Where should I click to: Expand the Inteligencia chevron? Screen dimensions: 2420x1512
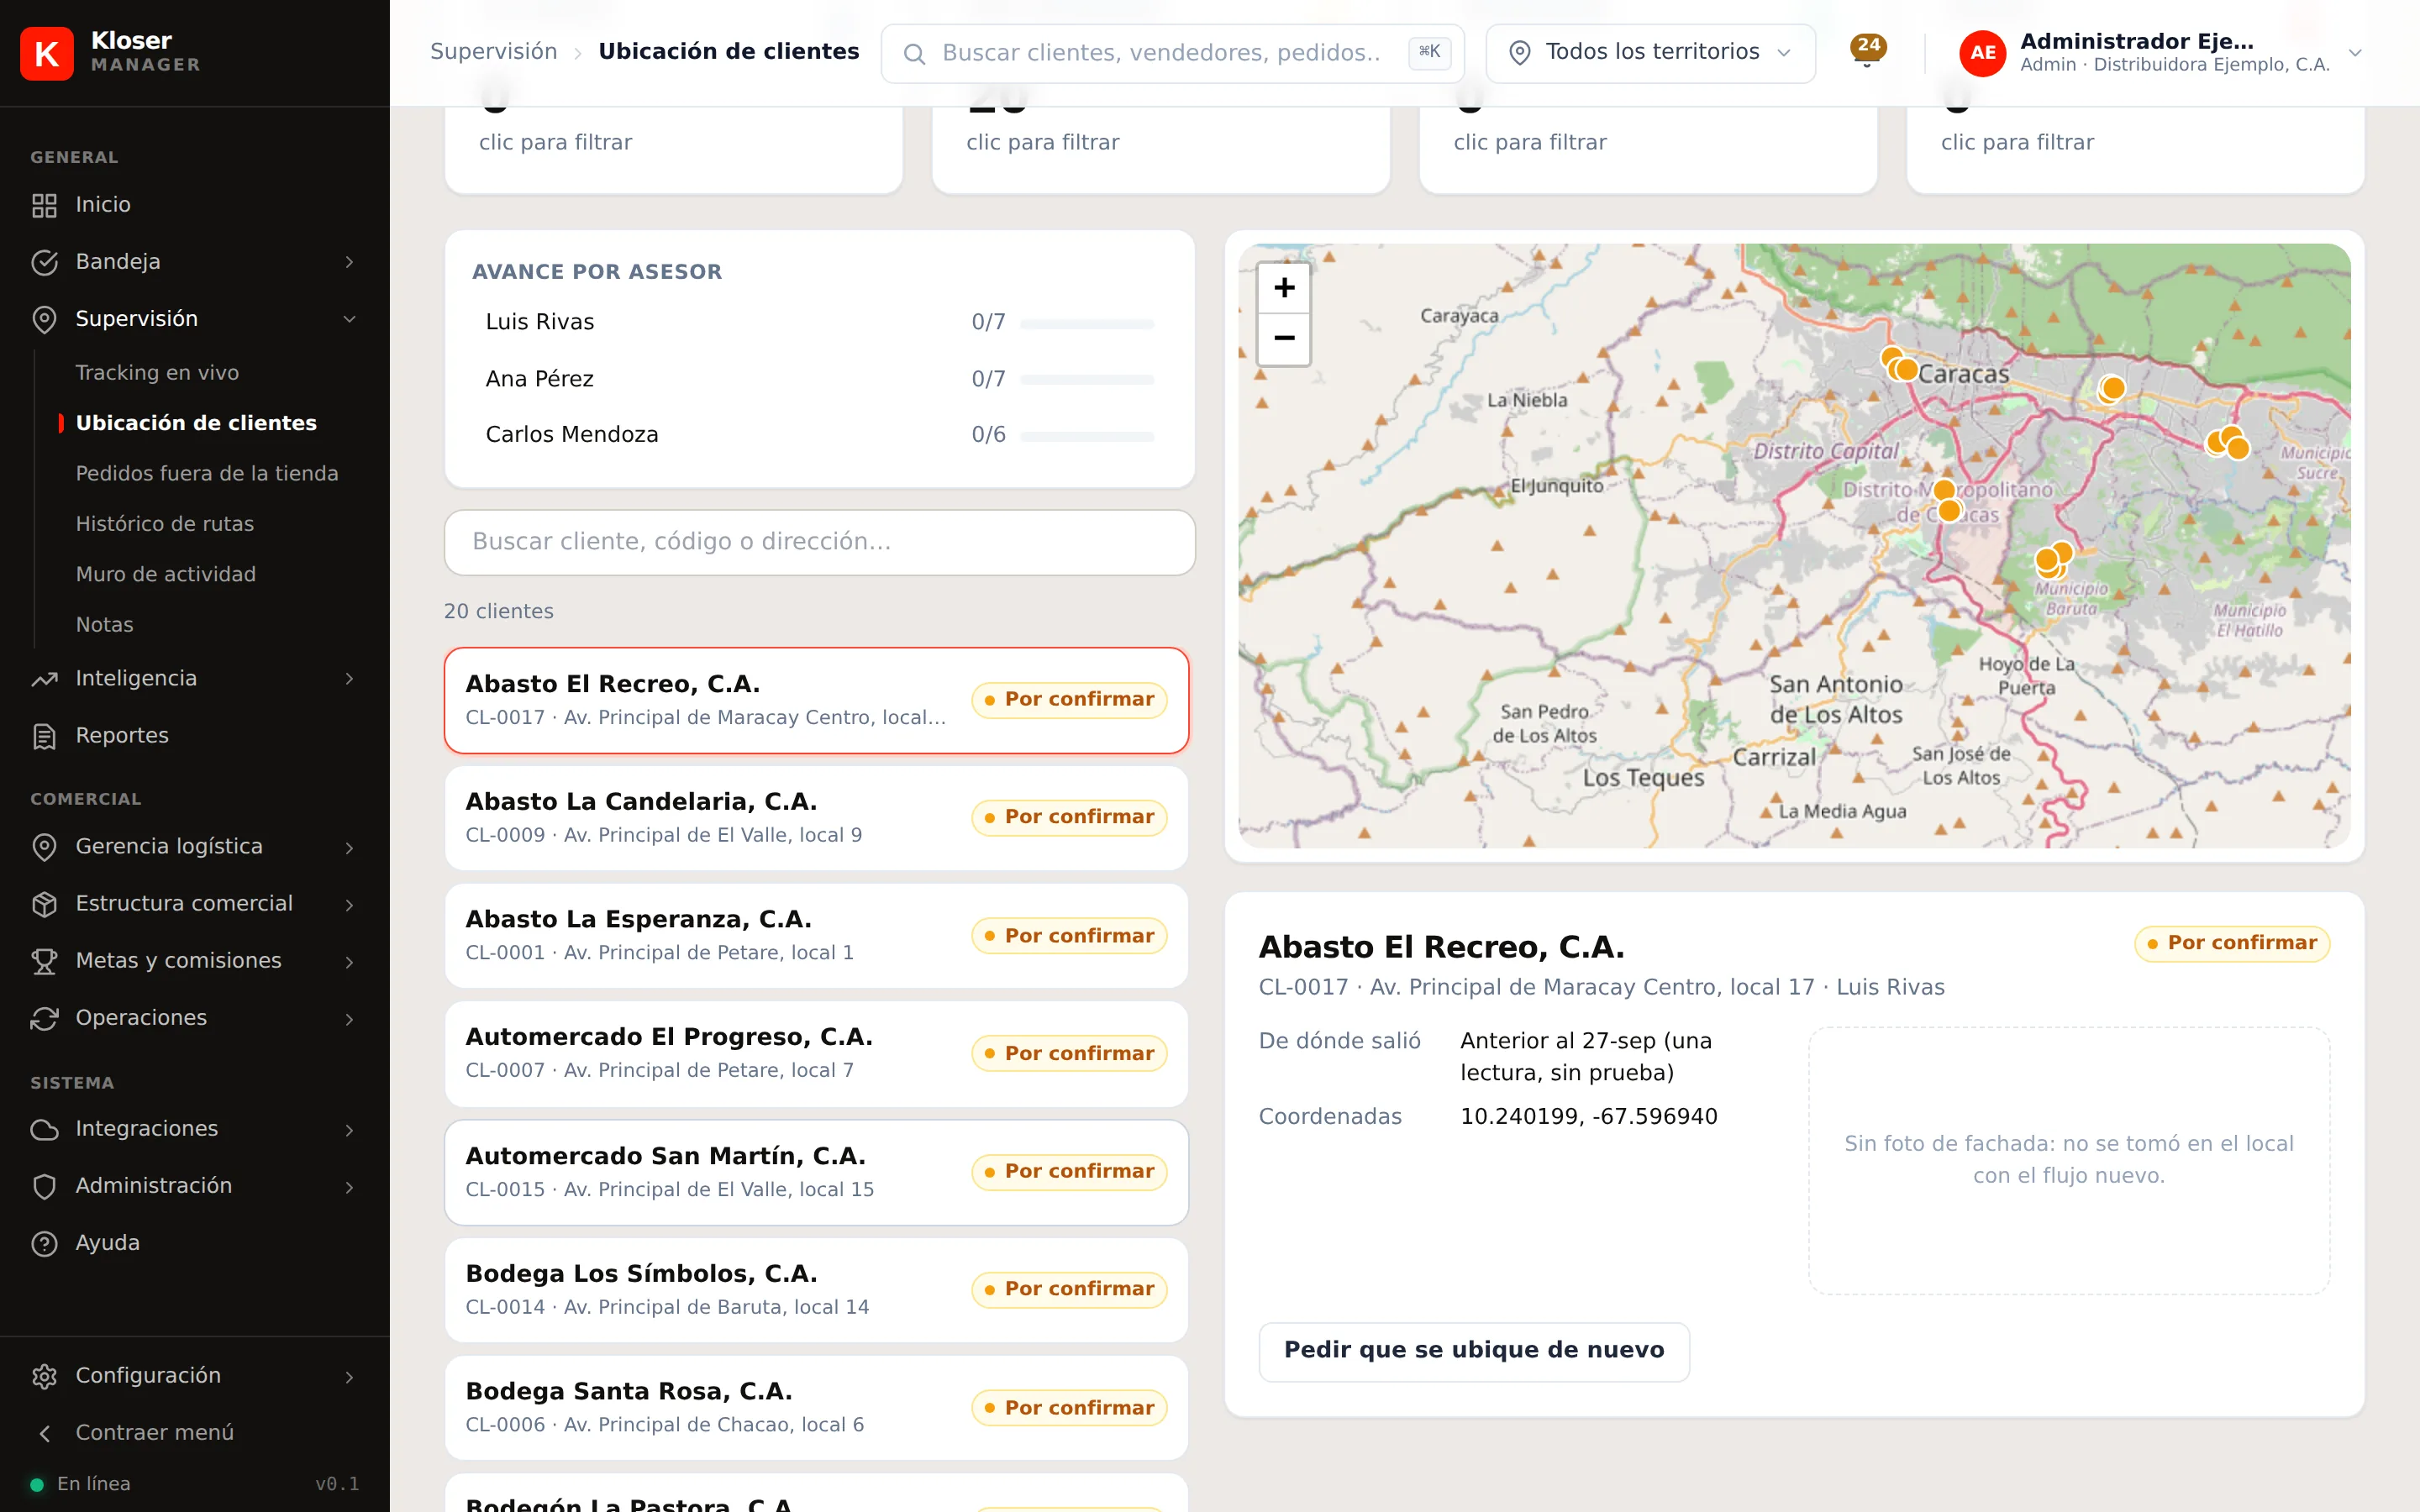click(349, 679)
